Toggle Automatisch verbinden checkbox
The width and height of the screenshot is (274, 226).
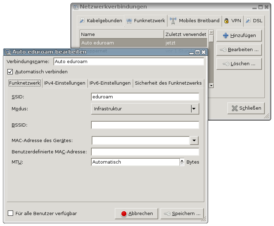click(x=10, y=72)
